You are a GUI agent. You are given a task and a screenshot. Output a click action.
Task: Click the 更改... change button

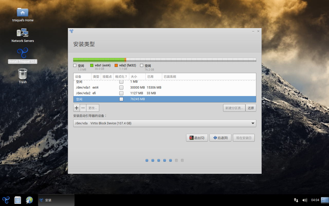point(93,108)
